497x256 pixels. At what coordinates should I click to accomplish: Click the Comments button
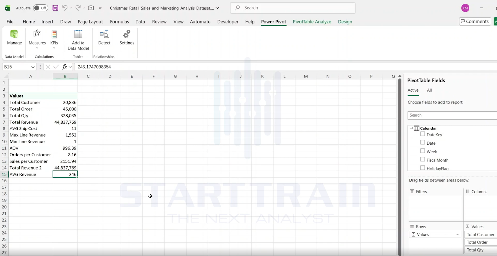click(x=475, y=21)
